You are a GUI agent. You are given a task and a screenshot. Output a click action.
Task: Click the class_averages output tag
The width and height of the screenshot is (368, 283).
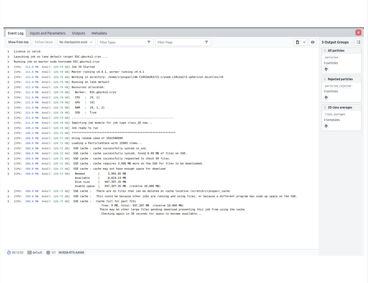click(x=335, y=115)
